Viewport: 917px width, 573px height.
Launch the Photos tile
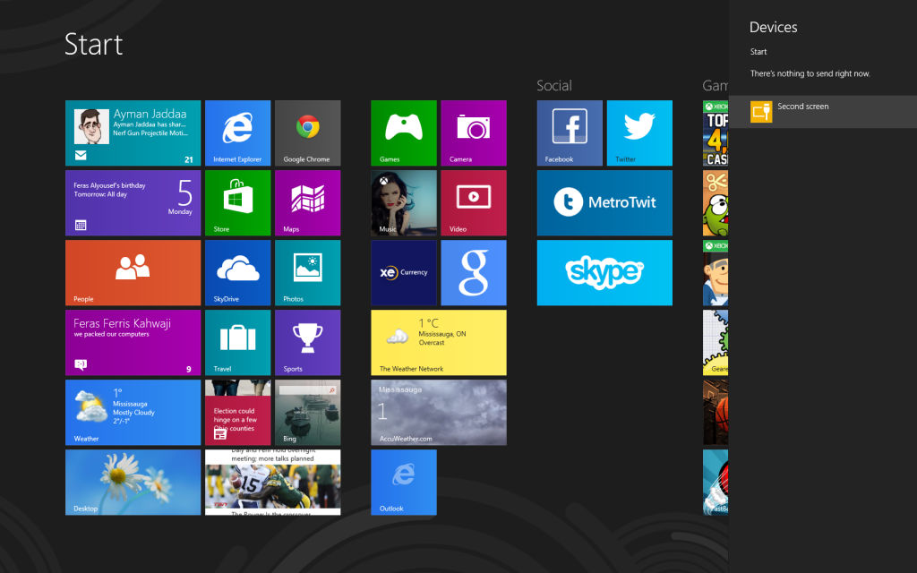click(308, 272)
